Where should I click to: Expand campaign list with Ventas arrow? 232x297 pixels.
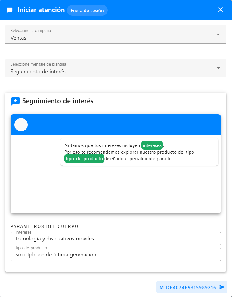(218, 34)
